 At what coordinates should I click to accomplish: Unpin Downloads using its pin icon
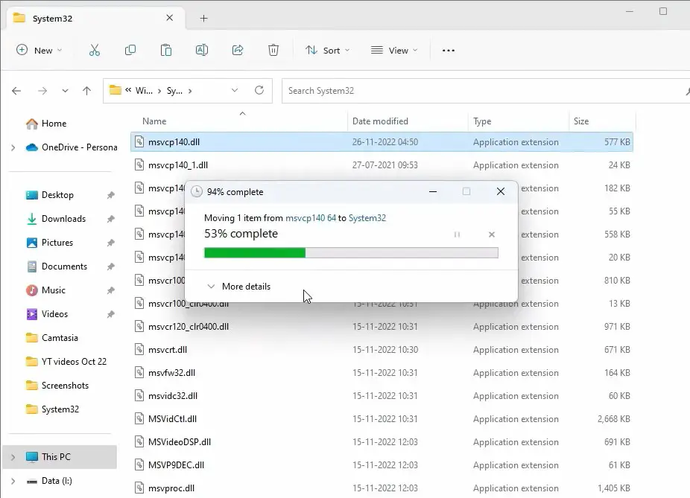tap(110, 218)
